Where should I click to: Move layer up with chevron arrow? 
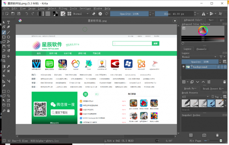(203, 82)
